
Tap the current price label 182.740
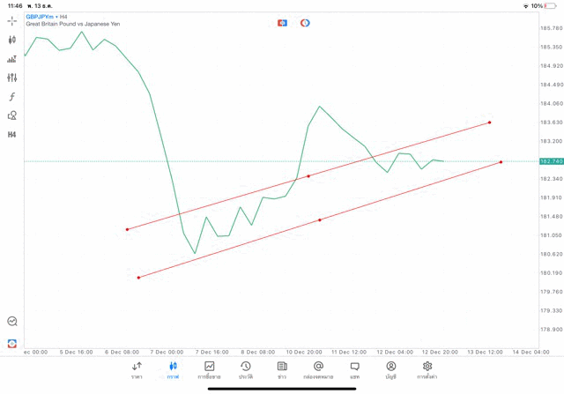click(551, 161)
